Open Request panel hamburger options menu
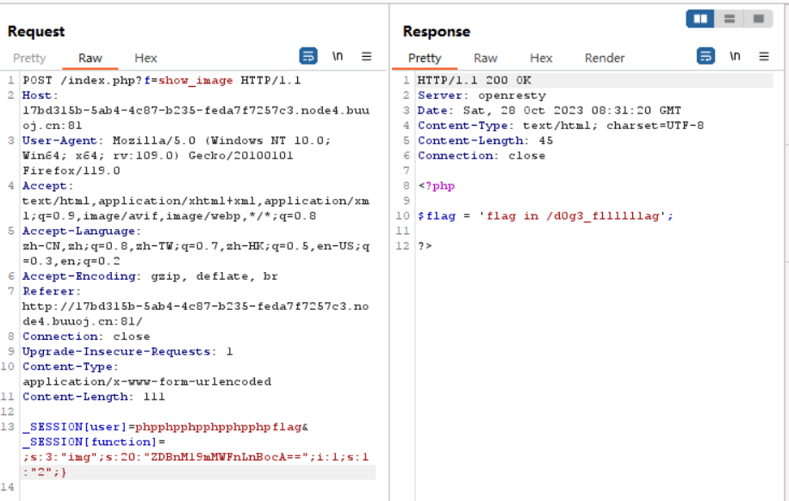This screenshot has height=501, width=789. tap(366, 56)
